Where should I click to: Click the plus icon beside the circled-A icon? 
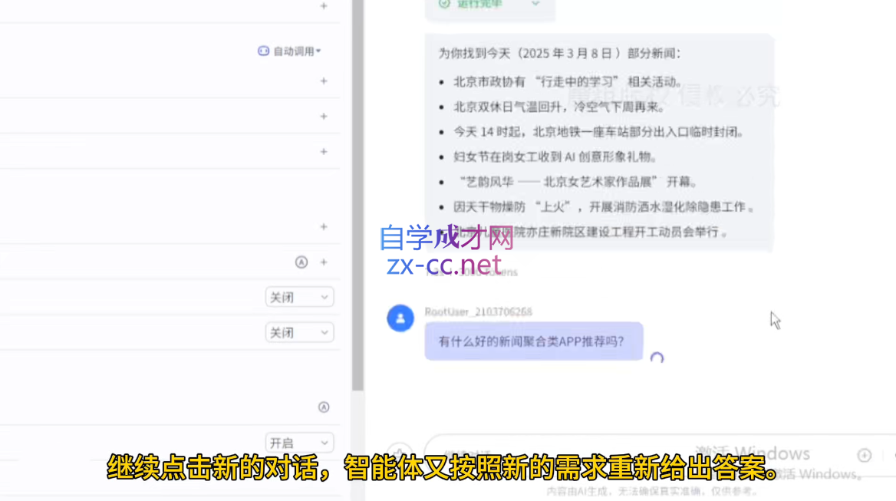(x=324, y=262)
